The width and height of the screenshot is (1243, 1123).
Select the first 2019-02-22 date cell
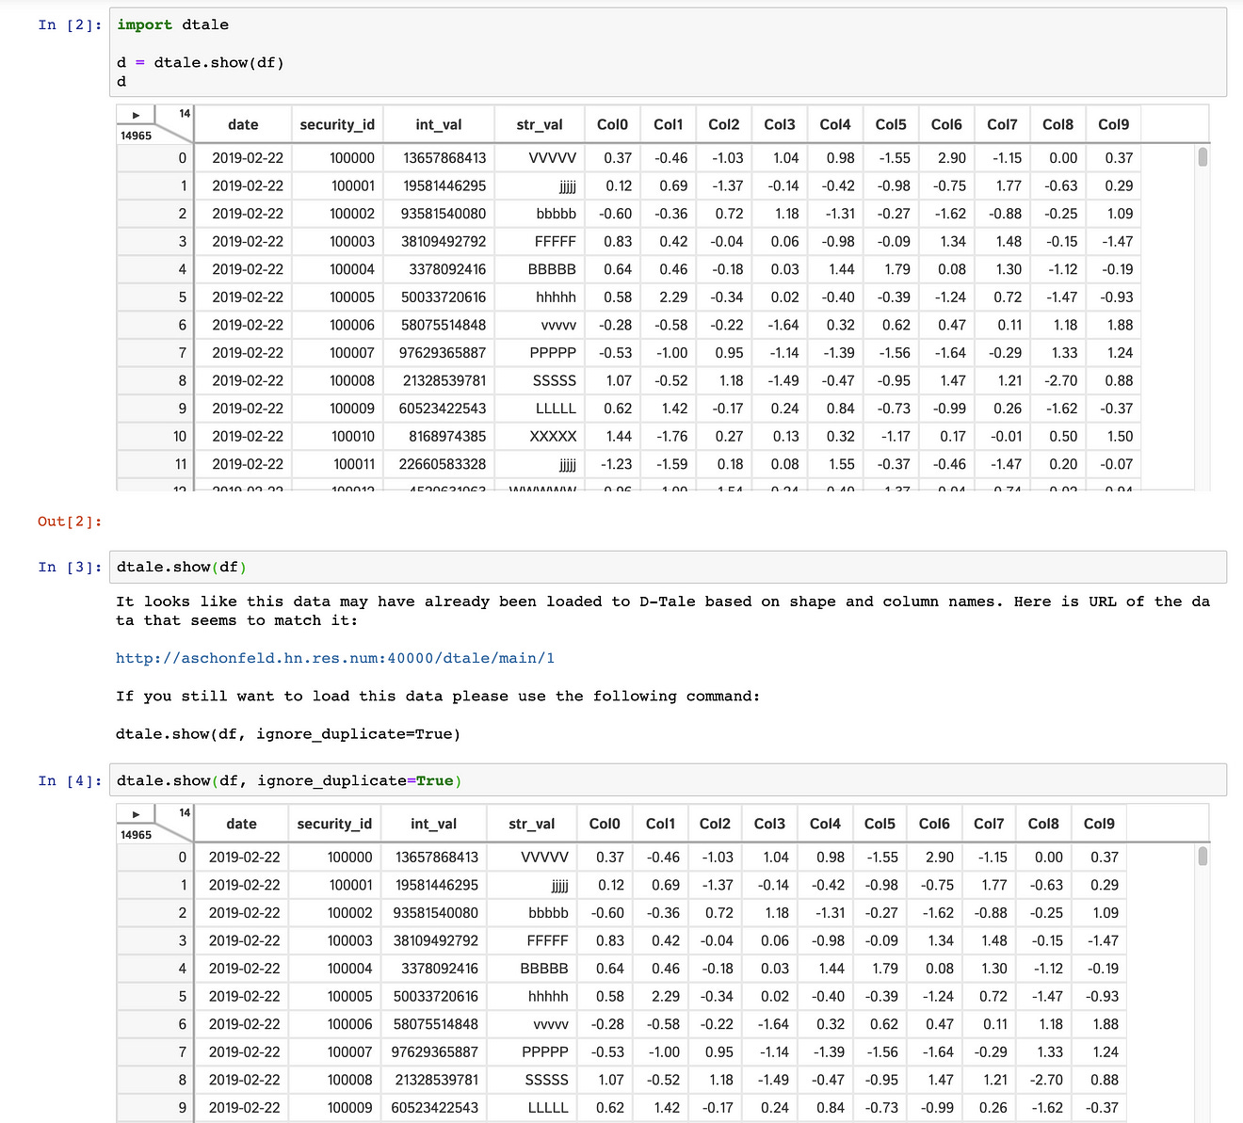247,157
